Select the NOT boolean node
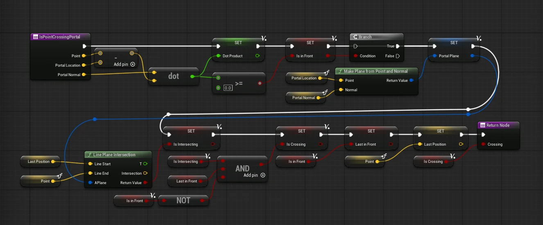Image resolution: width=543 pixels, height=225 pixels. 183,200
